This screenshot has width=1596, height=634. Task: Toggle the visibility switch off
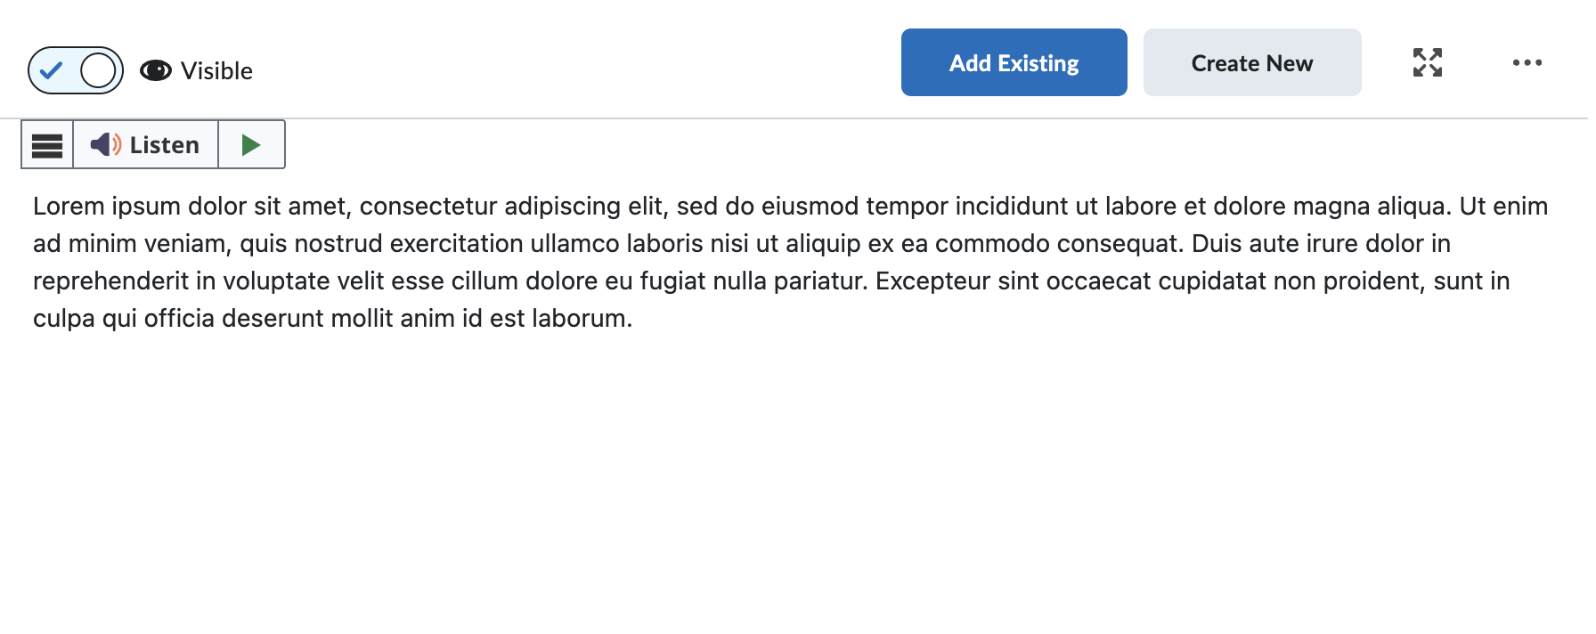coord(76,70)
